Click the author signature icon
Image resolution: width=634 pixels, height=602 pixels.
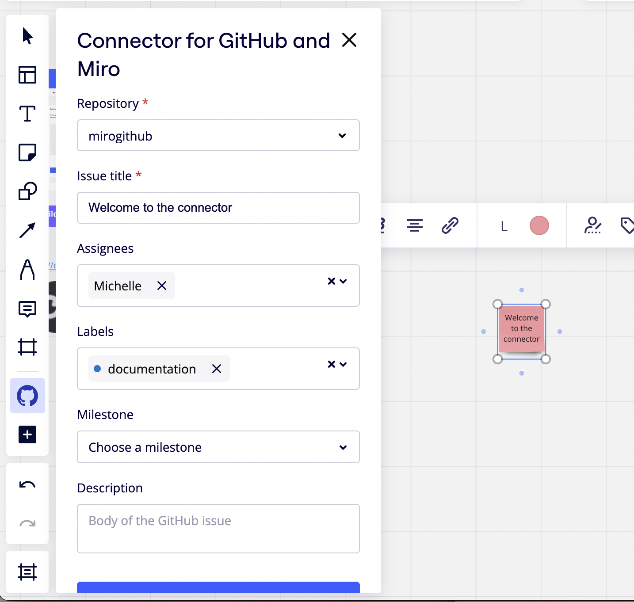(592, 225)
